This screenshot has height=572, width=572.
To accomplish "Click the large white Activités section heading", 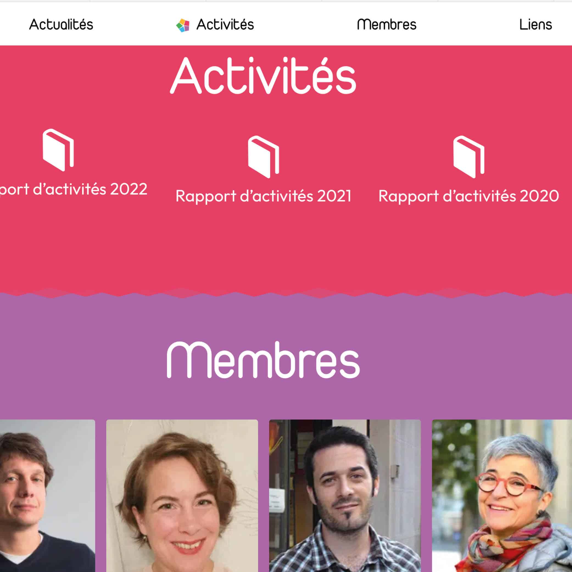I will (x=263, y=76).
